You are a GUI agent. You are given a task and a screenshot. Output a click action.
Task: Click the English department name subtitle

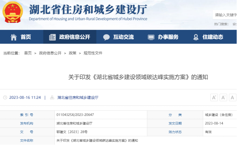(88, 19)
